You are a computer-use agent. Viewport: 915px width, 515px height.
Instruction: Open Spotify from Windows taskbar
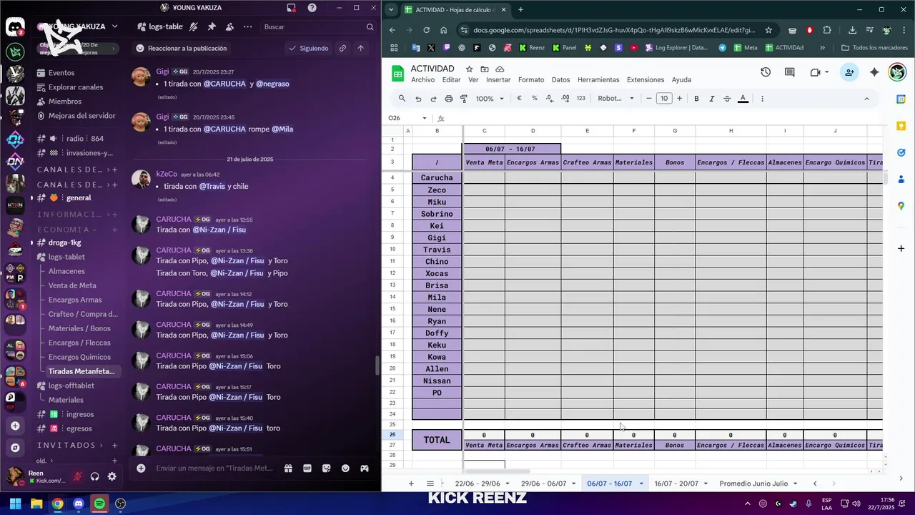pos(99,504)
